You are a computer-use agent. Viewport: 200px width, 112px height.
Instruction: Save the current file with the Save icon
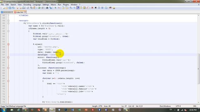point(10,8)
